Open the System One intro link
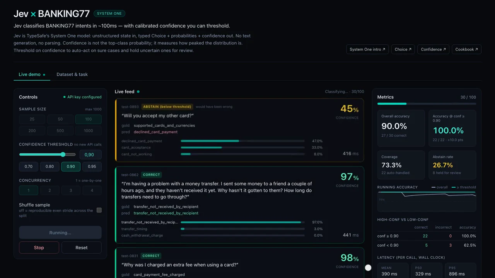The height and width of the screenshot is (278, 495). tap(367, 49)
